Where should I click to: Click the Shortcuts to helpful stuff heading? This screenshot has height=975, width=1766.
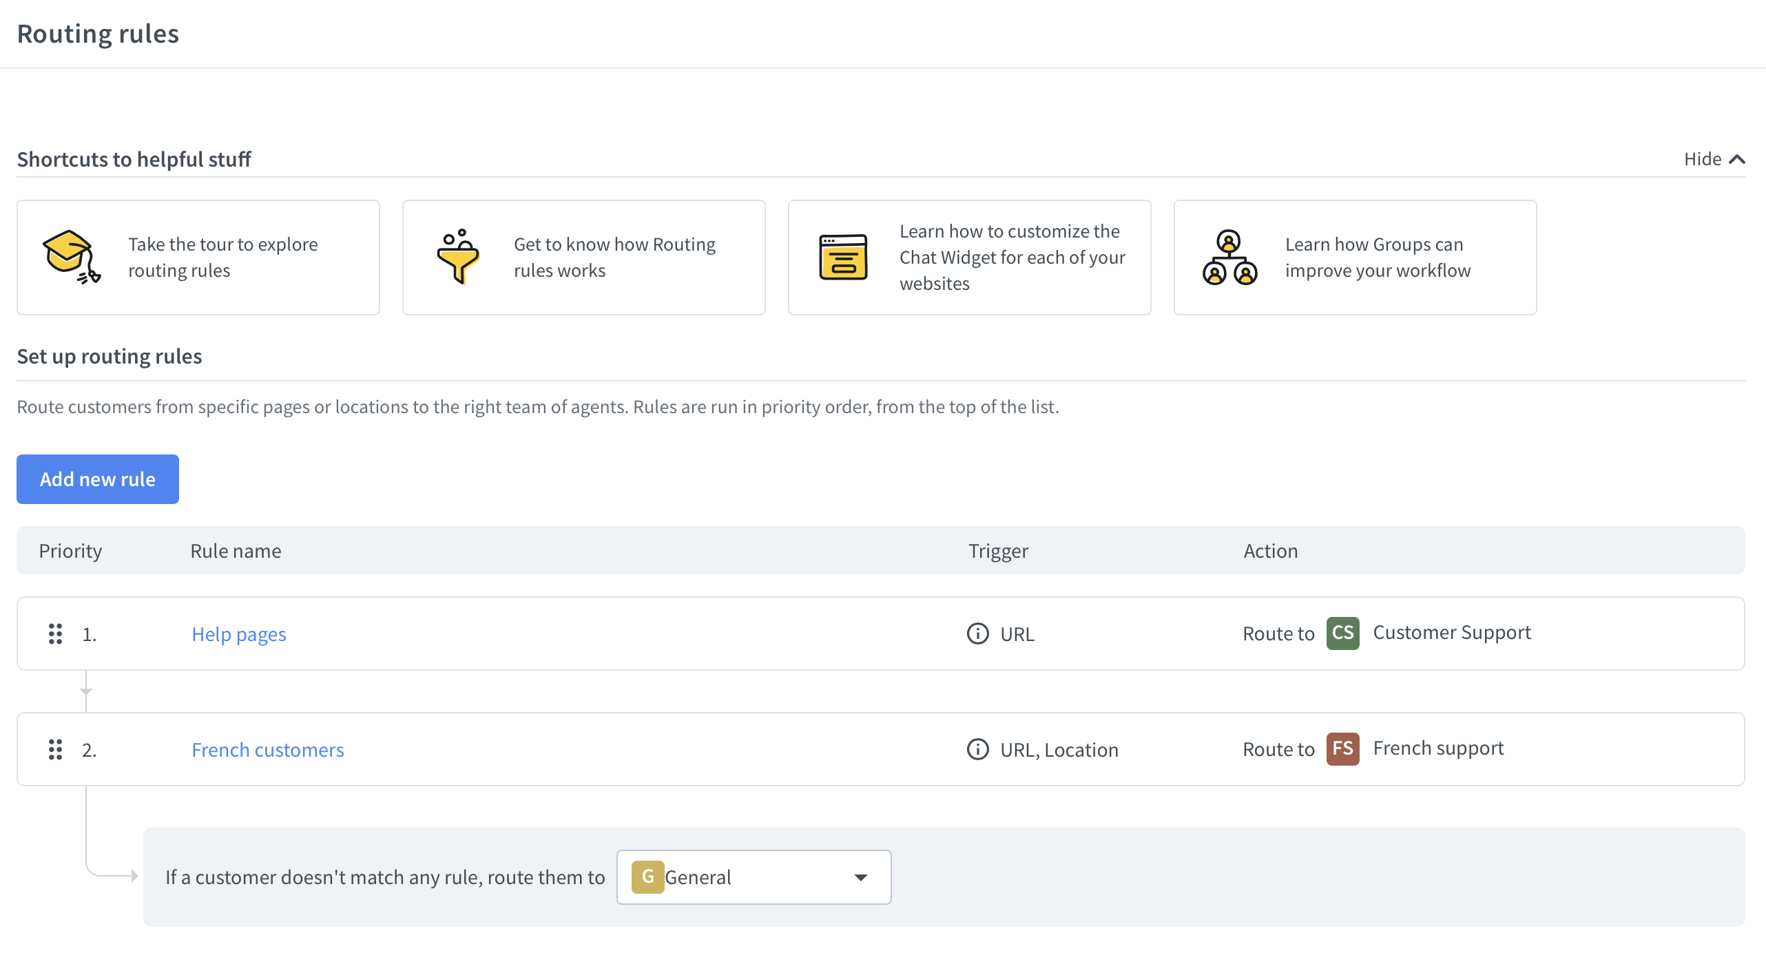134,159
